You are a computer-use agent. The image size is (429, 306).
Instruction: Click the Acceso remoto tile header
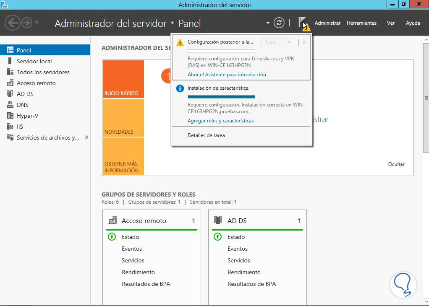point(152,220)
